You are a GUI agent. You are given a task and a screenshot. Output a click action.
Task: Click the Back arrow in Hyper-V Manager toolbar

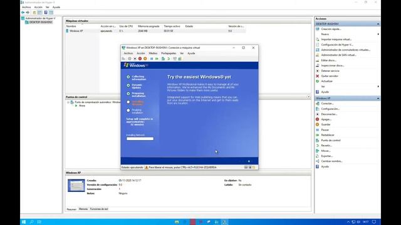(x=23, y=12)
